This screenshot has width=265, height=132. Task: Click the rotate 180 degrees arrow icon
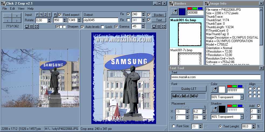(x=45, y=15)
